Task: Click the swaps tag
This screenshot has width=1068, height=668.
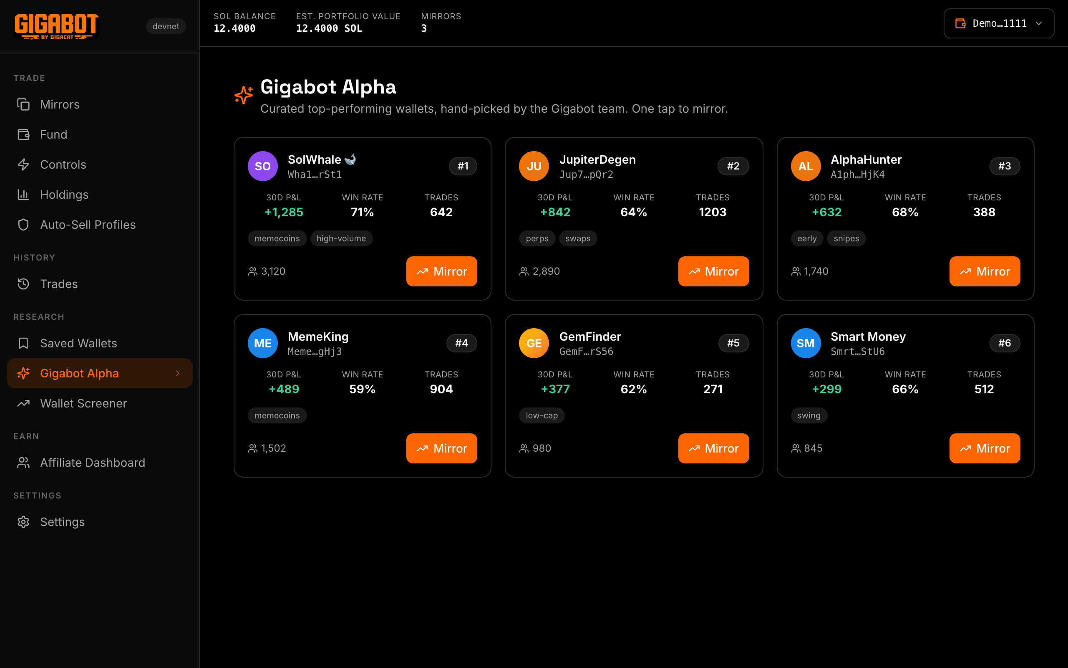Action: pyautogui.click(x=578, y=238)
